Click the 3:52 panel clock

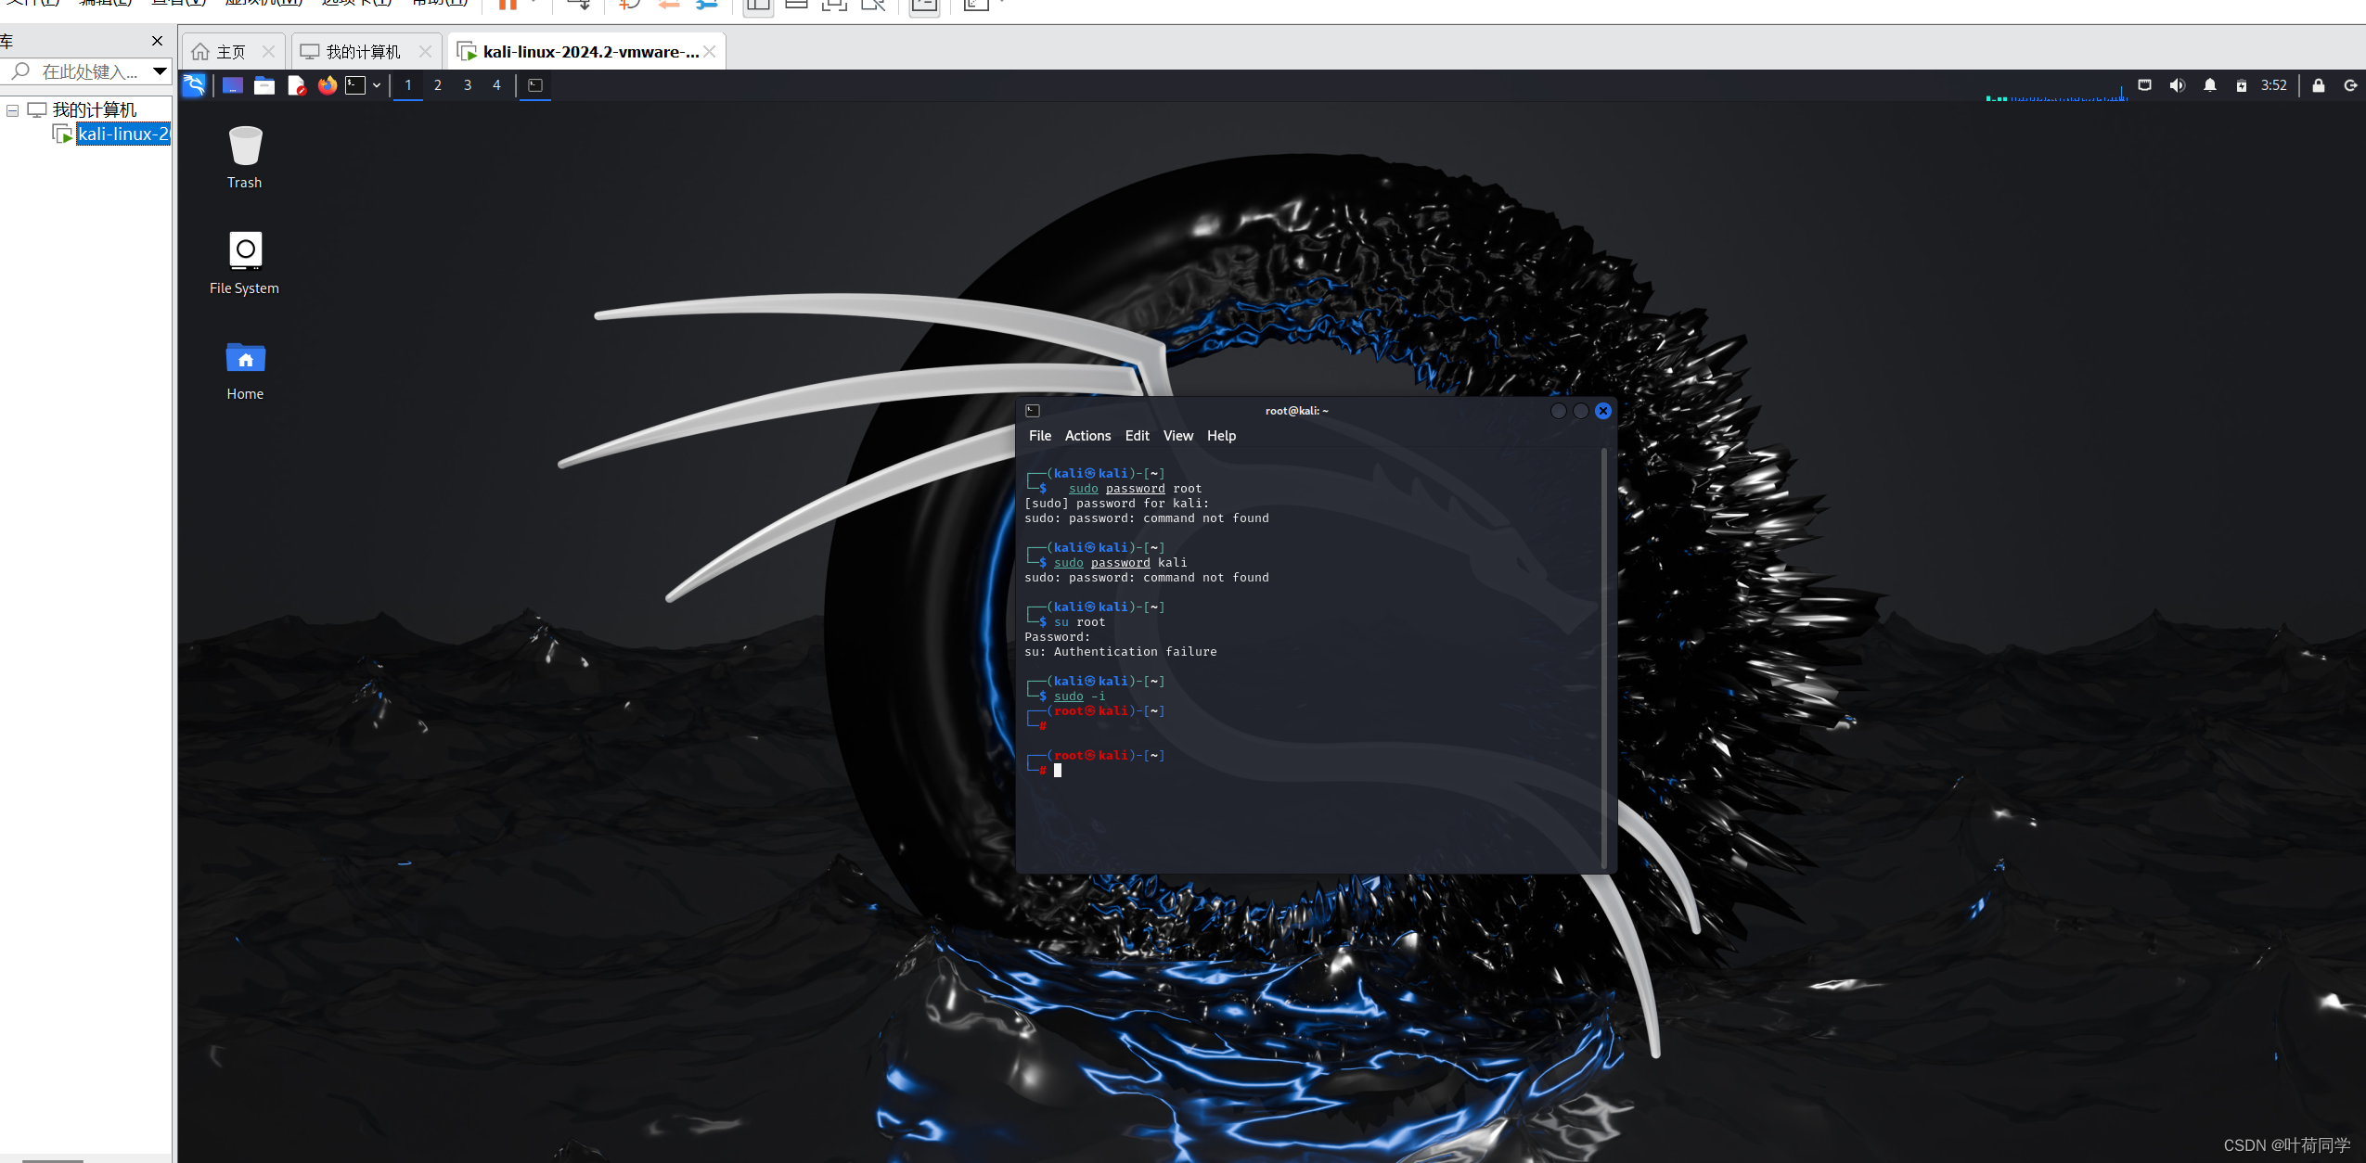2274,85
